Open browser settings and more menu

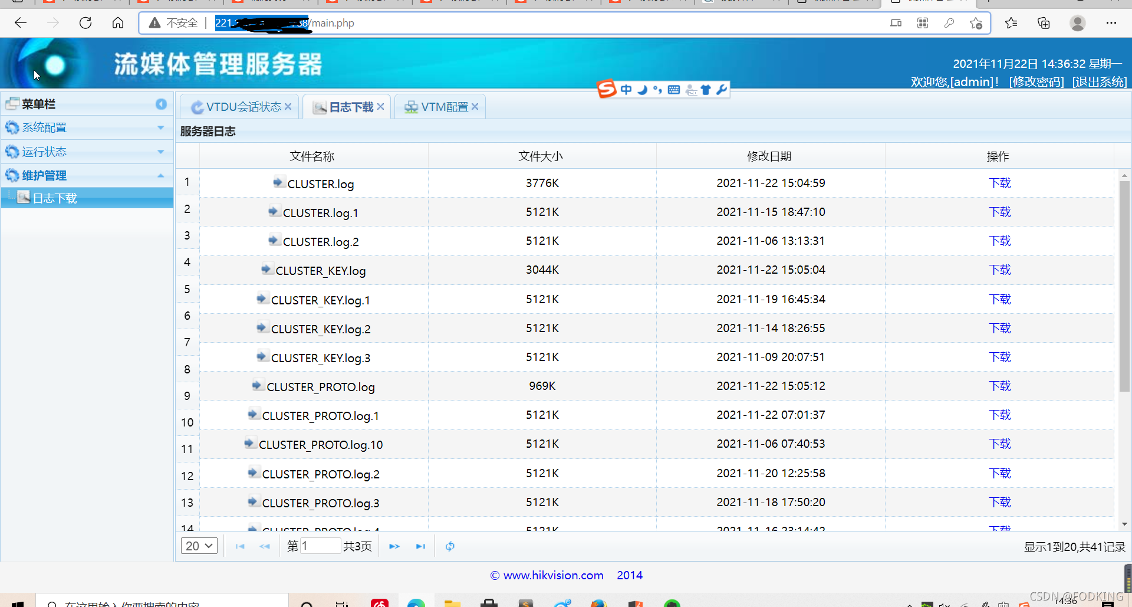[1111, 23]
